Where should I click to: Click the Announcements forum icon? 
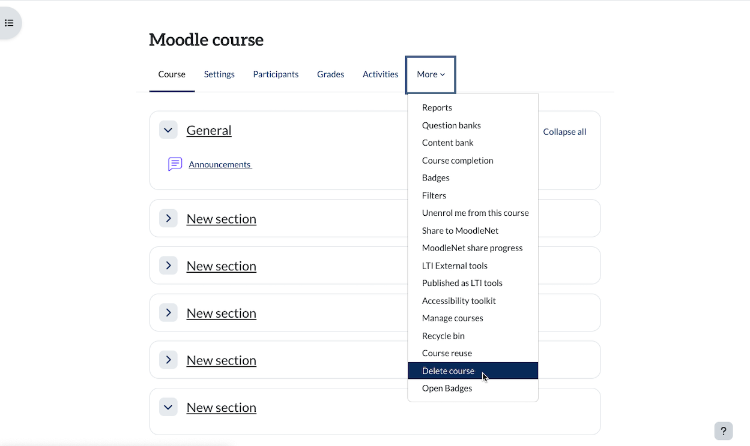pyautogui.click(x=175, y=164)
